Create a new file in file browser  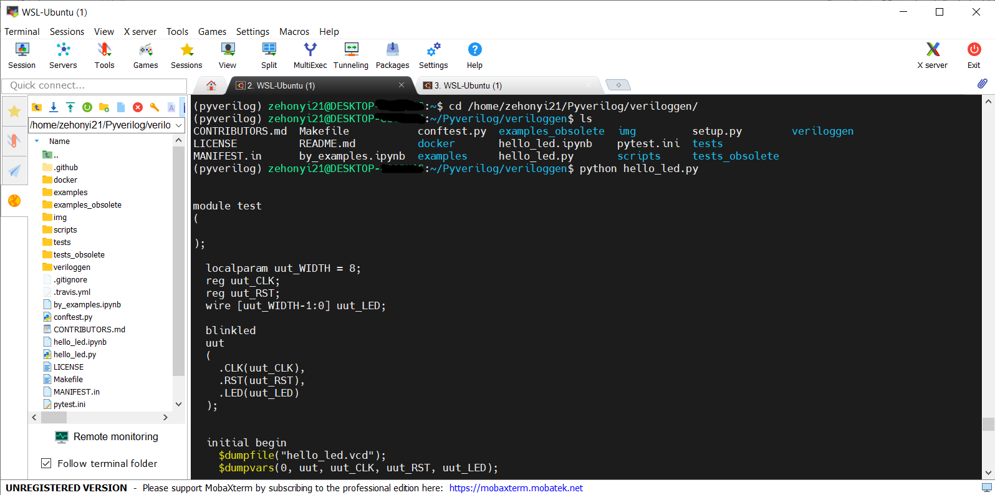click(x=121, y=107)
